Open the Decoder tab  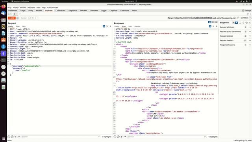coord(83,11)
